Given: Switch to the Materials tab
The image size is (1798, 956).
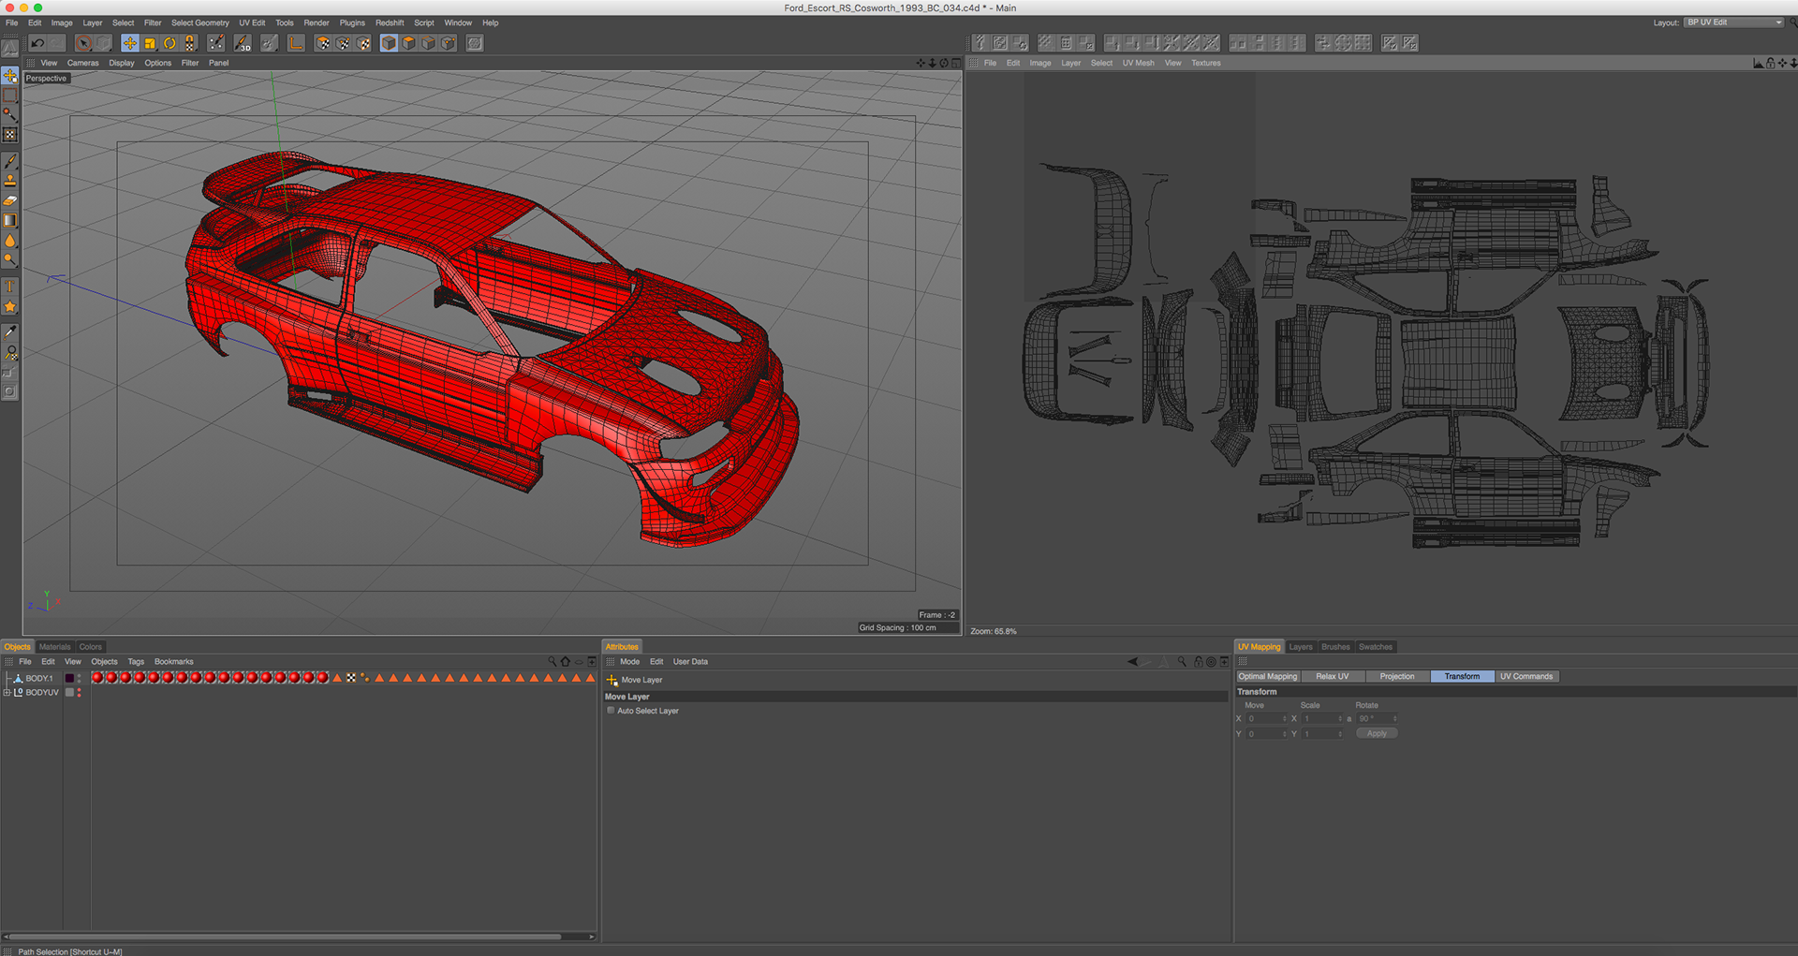Looking at the screenshot, I should (x=54, y=647).
